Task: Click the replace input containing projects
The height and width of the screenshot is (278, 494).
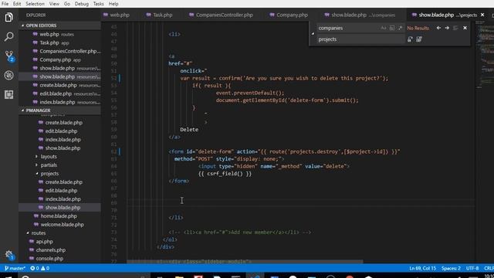Action: point(360,39)
